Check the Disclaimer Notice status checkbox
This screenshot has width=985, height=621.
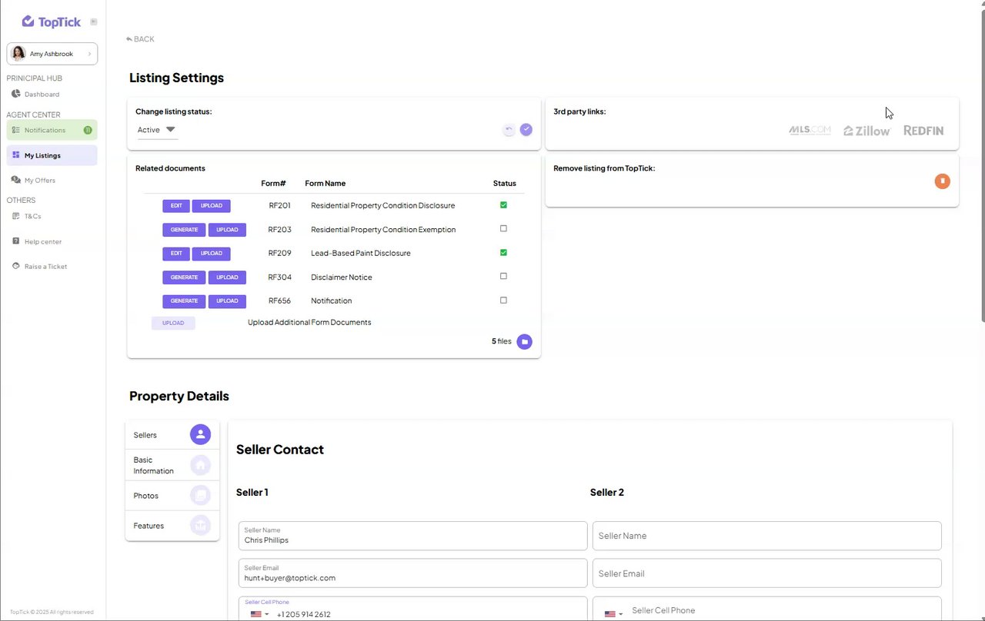click(504, 277)
